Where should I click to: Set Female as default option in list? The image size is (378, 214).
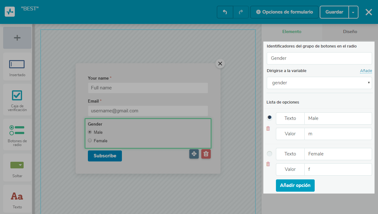[269, 154]
